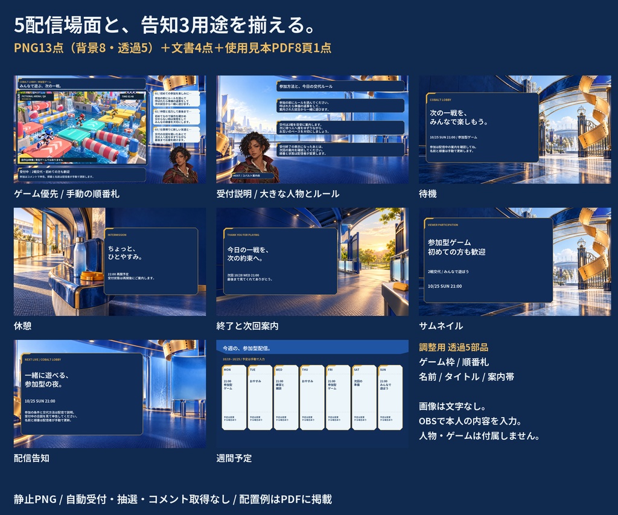This screenshot has height=515, width=618.
Task: Click the TUE card in weekly schedule
Action: point(260,397)
